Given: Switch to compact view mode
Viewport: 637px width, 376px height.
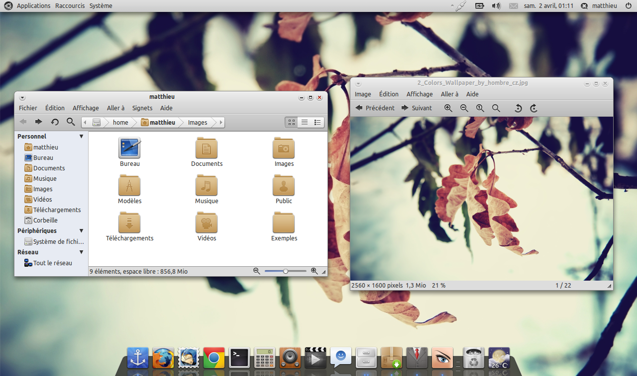Looking at the screenshot, I should (318, 122).
